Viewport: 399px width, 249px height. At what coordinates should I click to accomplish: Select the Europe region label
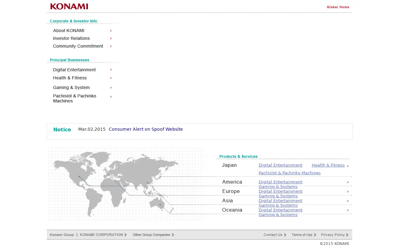(231, 191)
